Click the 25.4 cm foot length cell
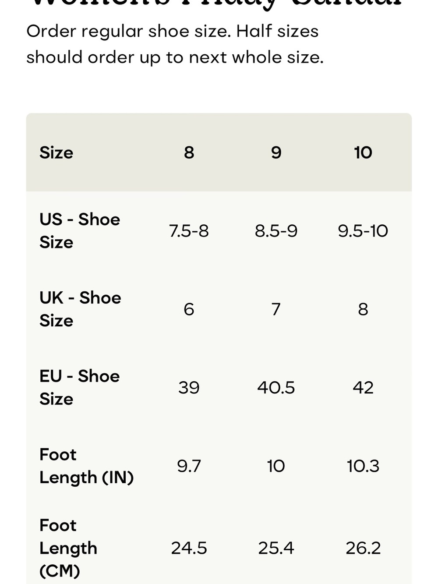Image resolution: width=438 pixels, height=584 pixels. [276, 548]
